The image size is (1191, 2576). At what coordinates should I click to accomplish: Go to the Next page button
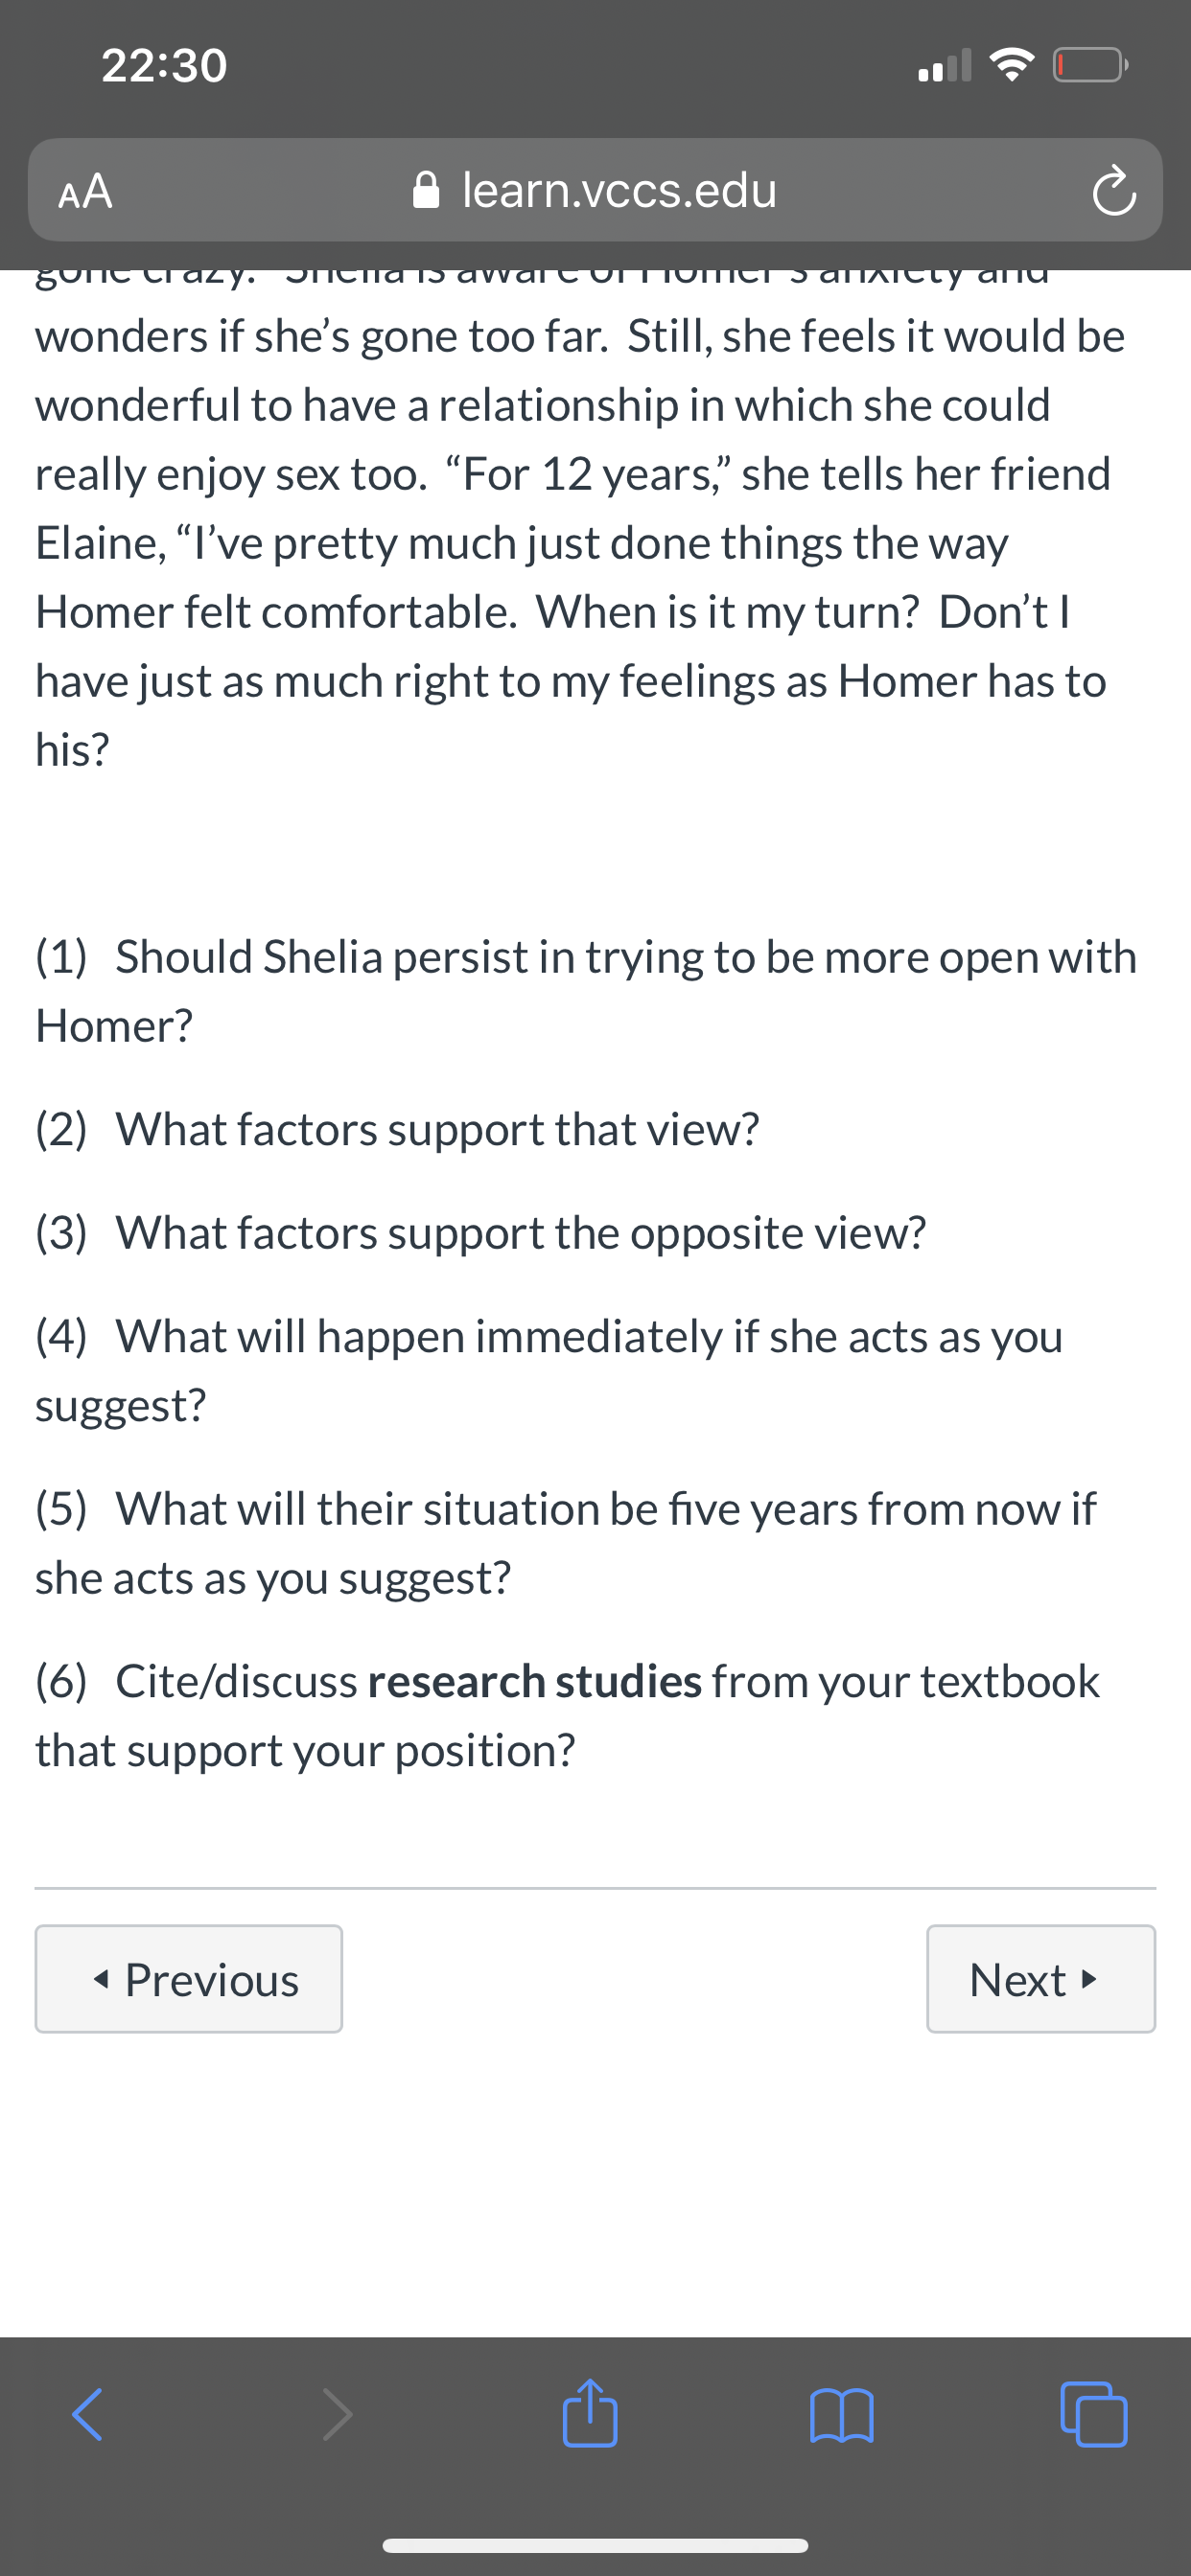tap(1040, 1979)
